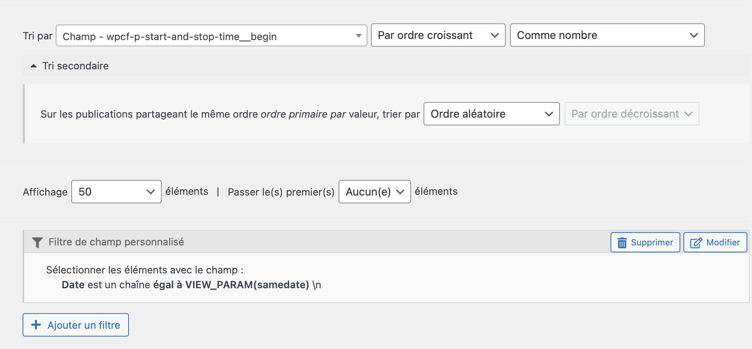The height and width of the screenshot is (349, 752).
Task: Click the Supprimer button
Action: click(645, 242)
